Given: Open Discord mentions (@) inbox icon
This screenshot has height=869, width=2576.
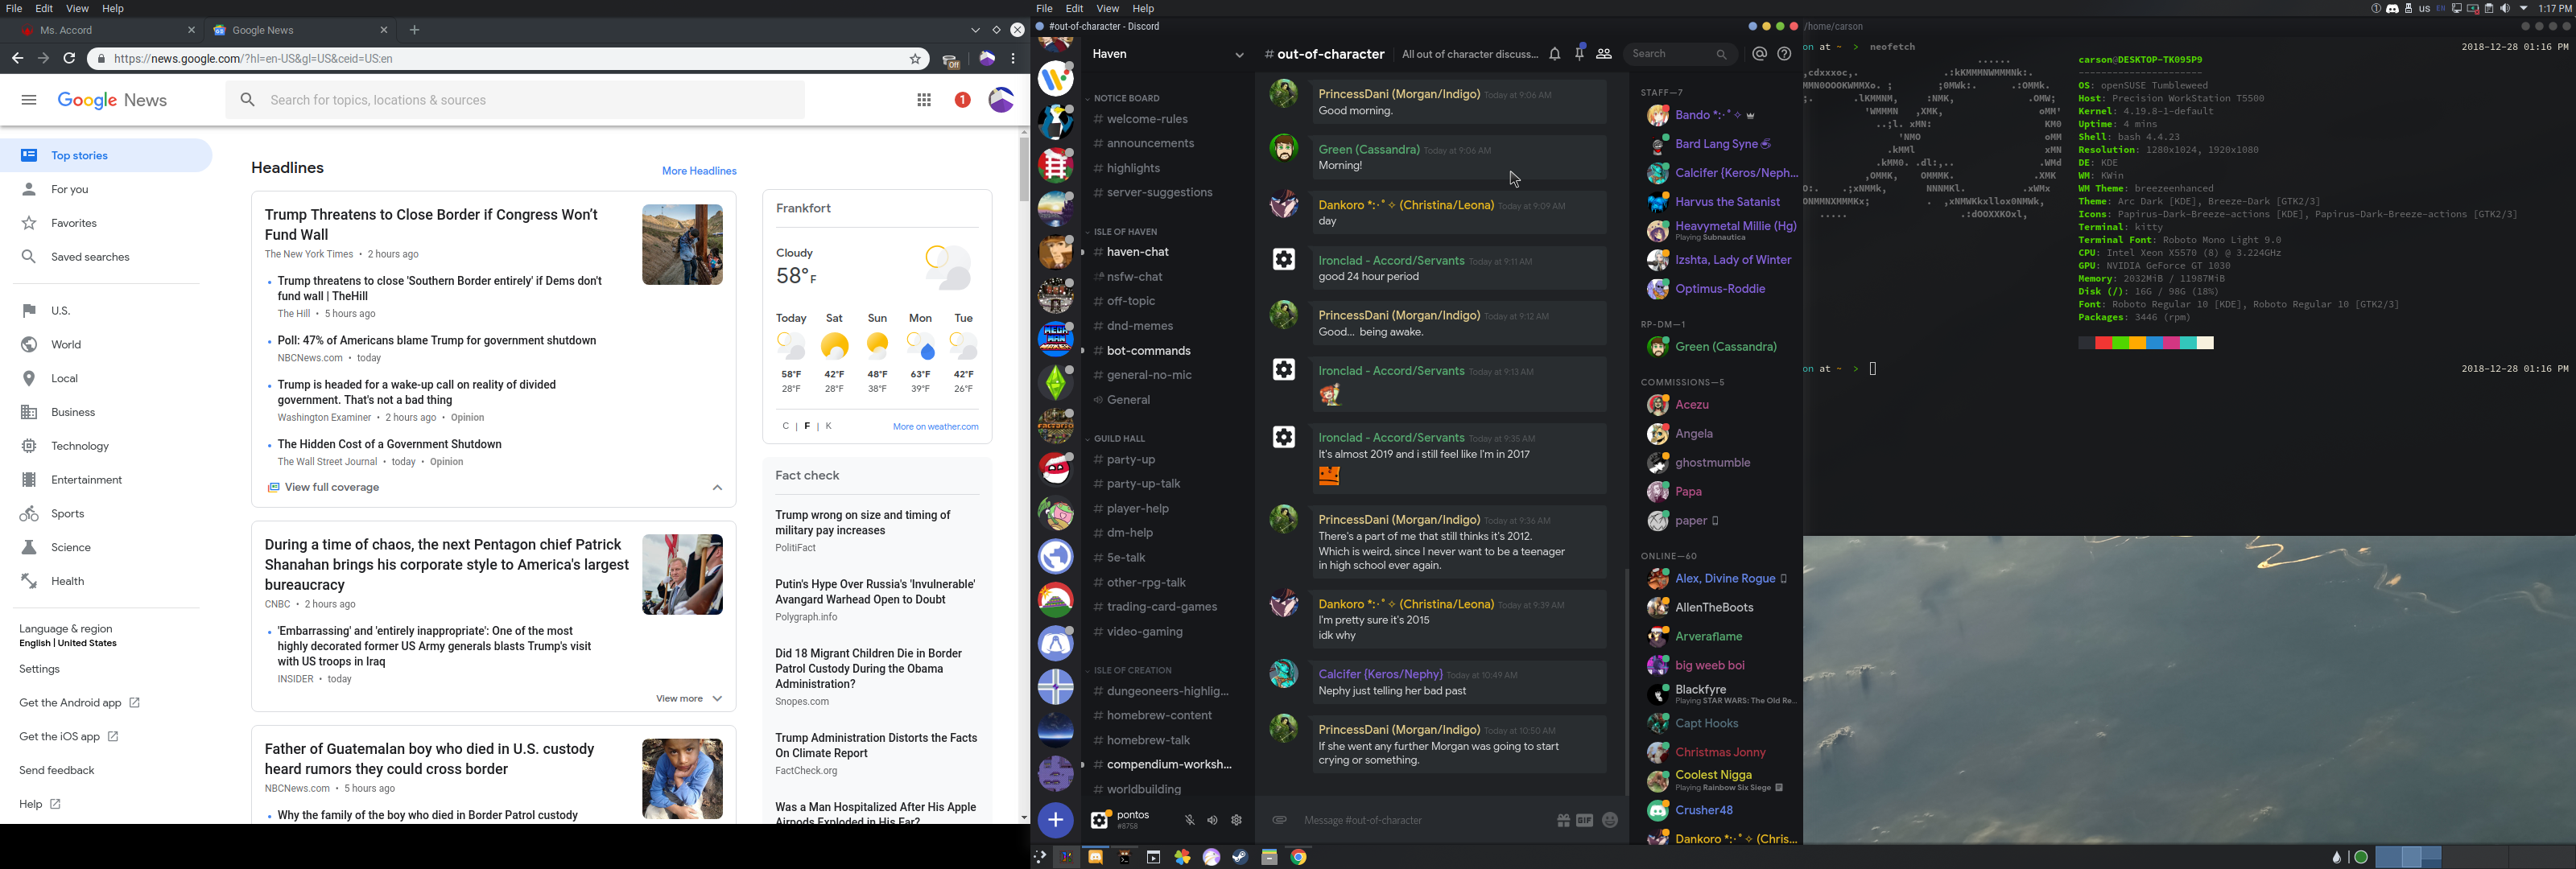Looking at the screenshot, I should pyautogui.click(x=1760, y=54).
